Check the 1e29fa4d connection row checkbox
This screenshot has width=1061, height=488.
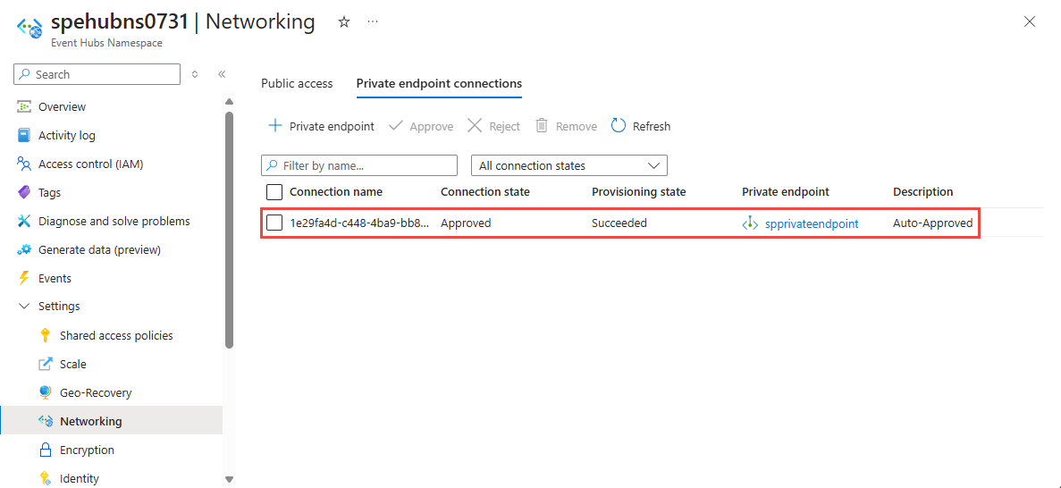pos(274,223)
